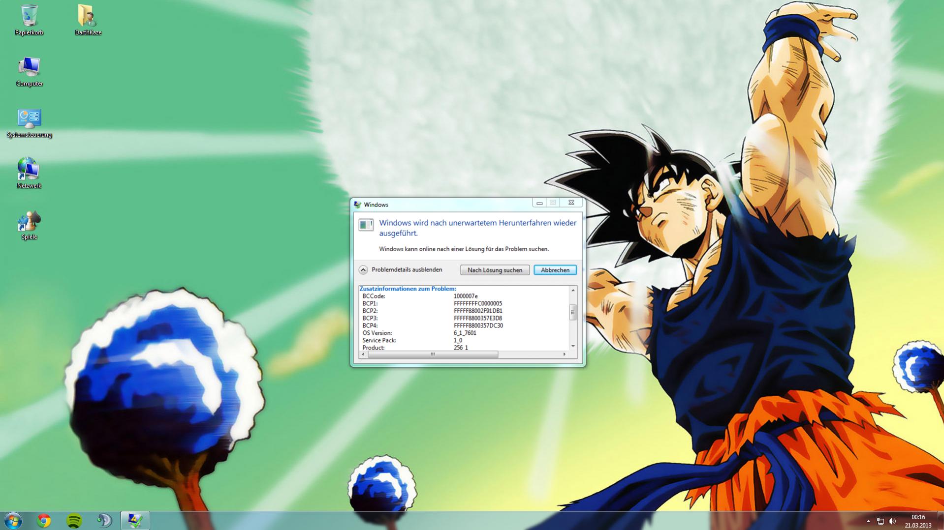
Task: Click the dialog's window report icon
Action: (366, 225)
